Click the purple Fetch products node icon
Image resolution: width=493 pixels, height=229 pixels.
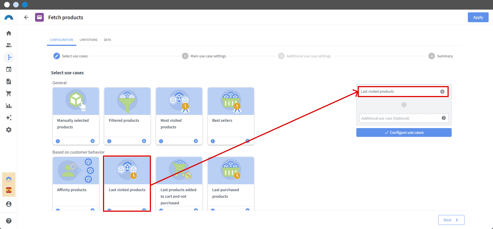[x=39, y=17]
